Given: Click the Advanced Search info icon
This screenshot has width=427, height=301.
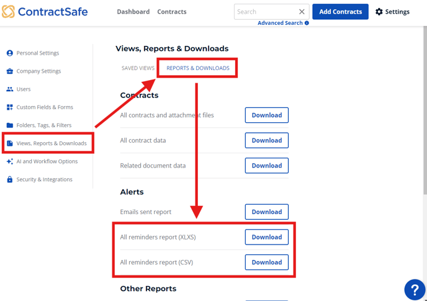Looking at the screenshot, I should pyautogui.click(x=307, y=23).
